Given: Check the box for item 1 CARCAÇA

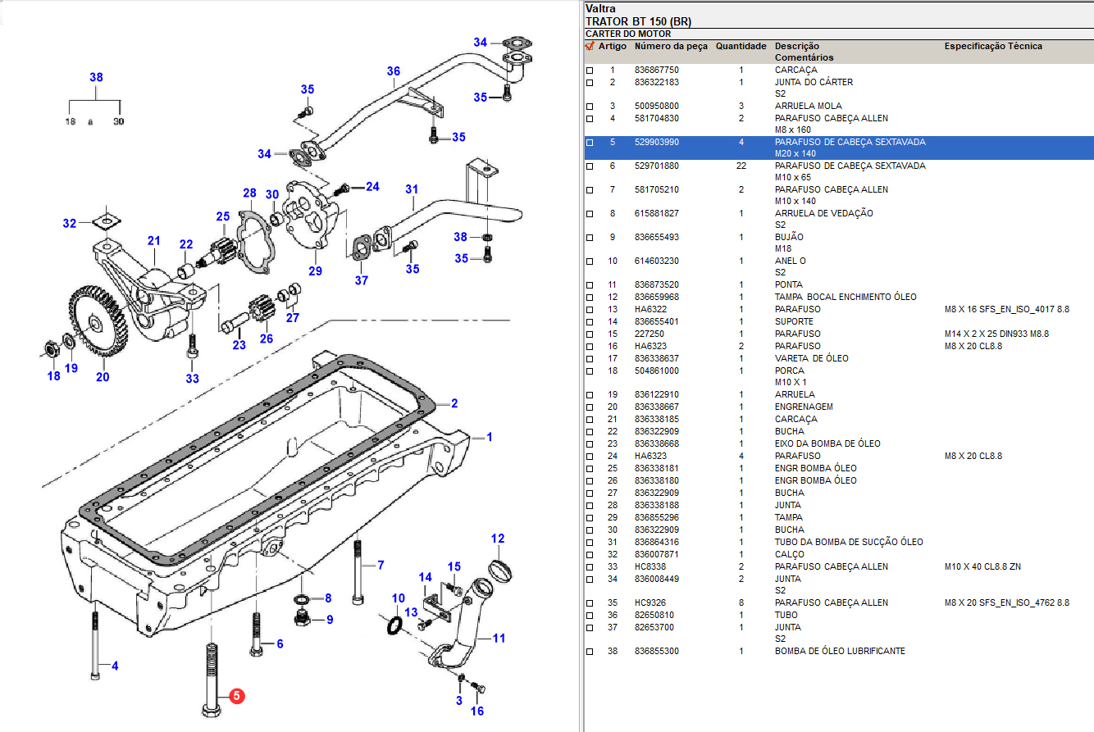Looking at the screenshot, I should (590, 70).
